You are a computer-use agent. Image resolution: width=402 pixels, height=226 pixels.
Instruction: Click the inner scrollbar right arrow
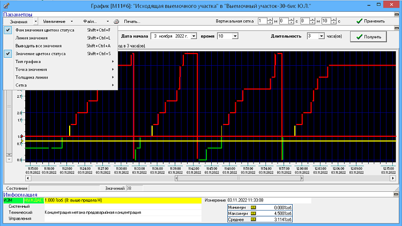[302, 178]
